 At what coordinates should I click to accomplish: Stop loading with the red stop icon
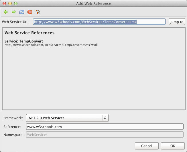tap(30, 12)
